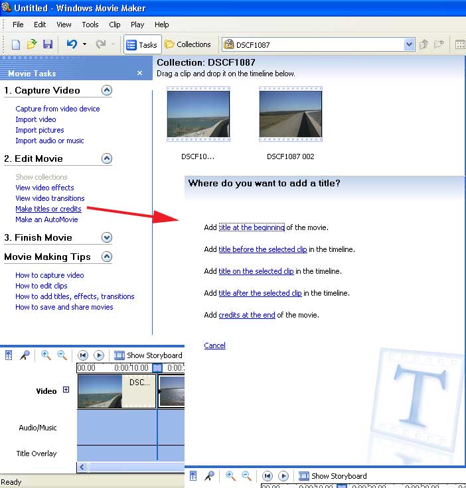Open the Help menu

point(162,25)
